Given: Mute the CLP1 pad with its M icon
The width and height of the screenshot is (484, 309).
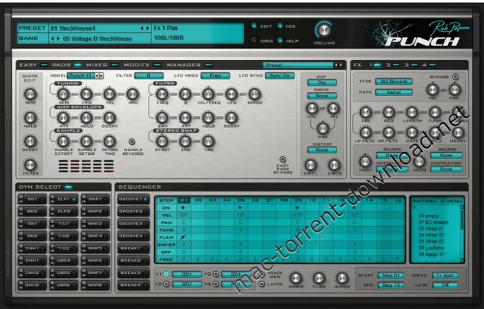Looking at the screenshot, I should point(52,201).
